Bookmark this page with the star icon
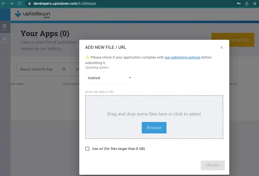Viewport: 259px width, 176px height. (254, 3)
